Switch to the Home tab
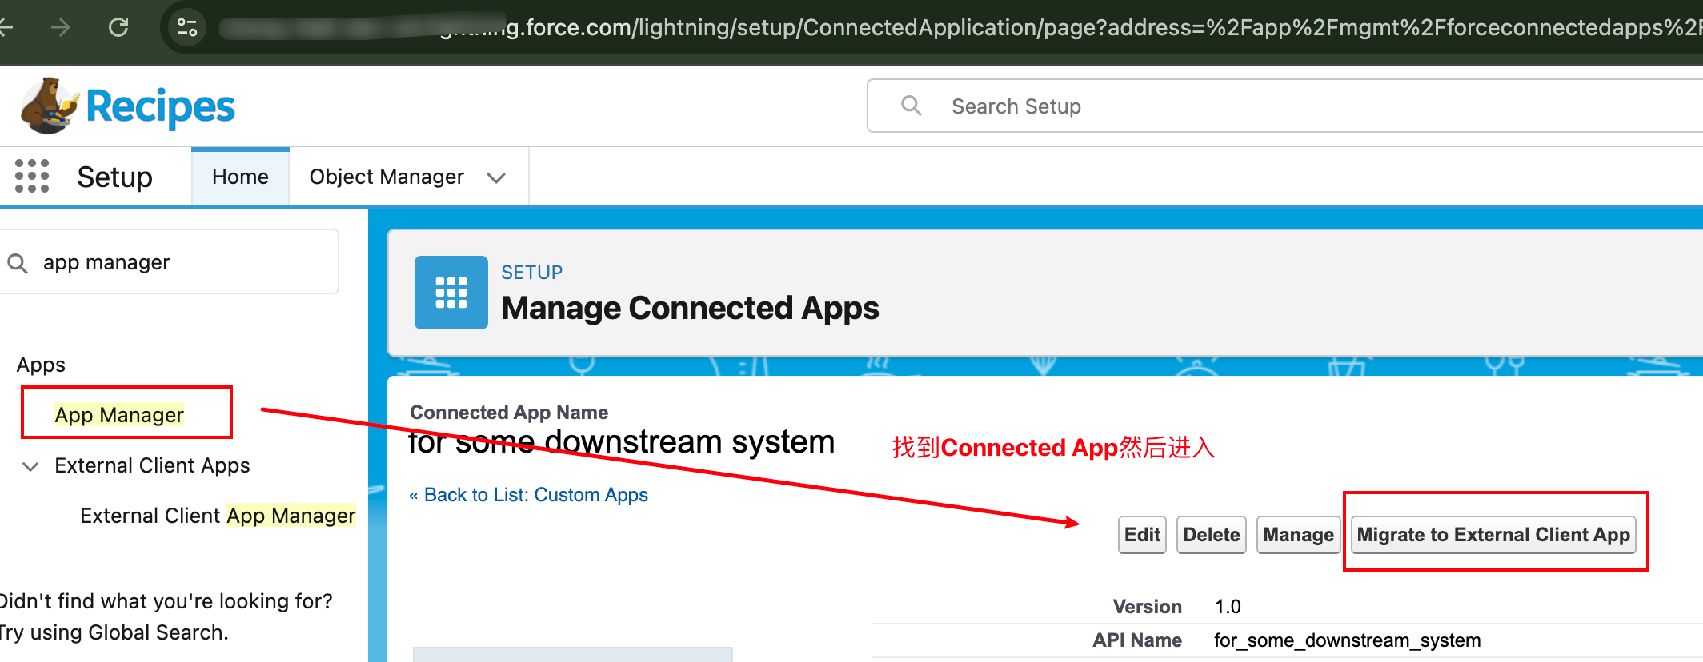The height and width of the screenshot is (662, 1703). pyautogui.click(x=240, y=177)
